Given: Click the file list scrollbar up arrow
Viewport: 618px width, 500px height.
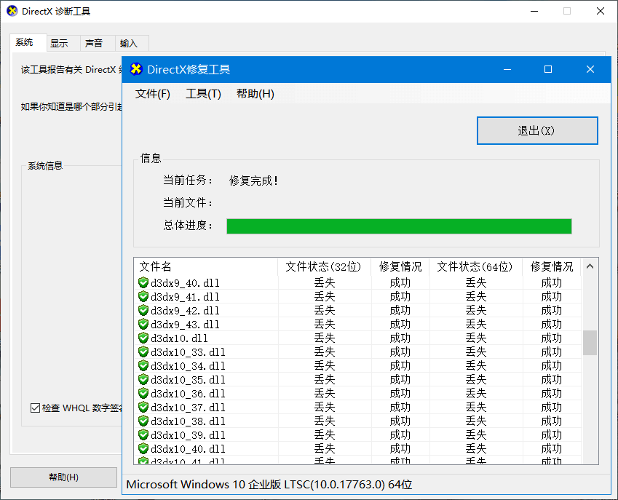Looking at the screenshot, I should pos(590,267).
